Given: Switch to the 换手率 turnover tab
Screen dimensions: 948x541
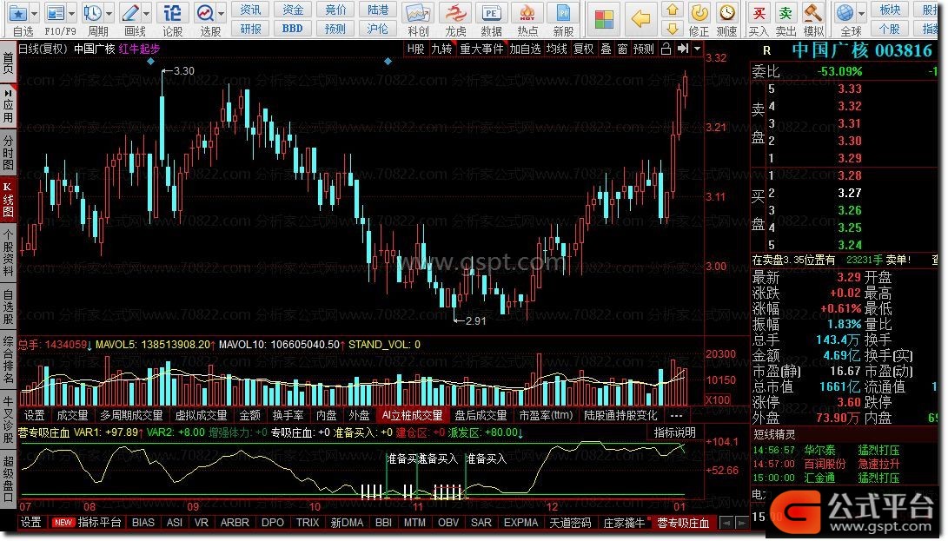Looking at the screenshot, I should pyautogui.click(x=288, y=415).
